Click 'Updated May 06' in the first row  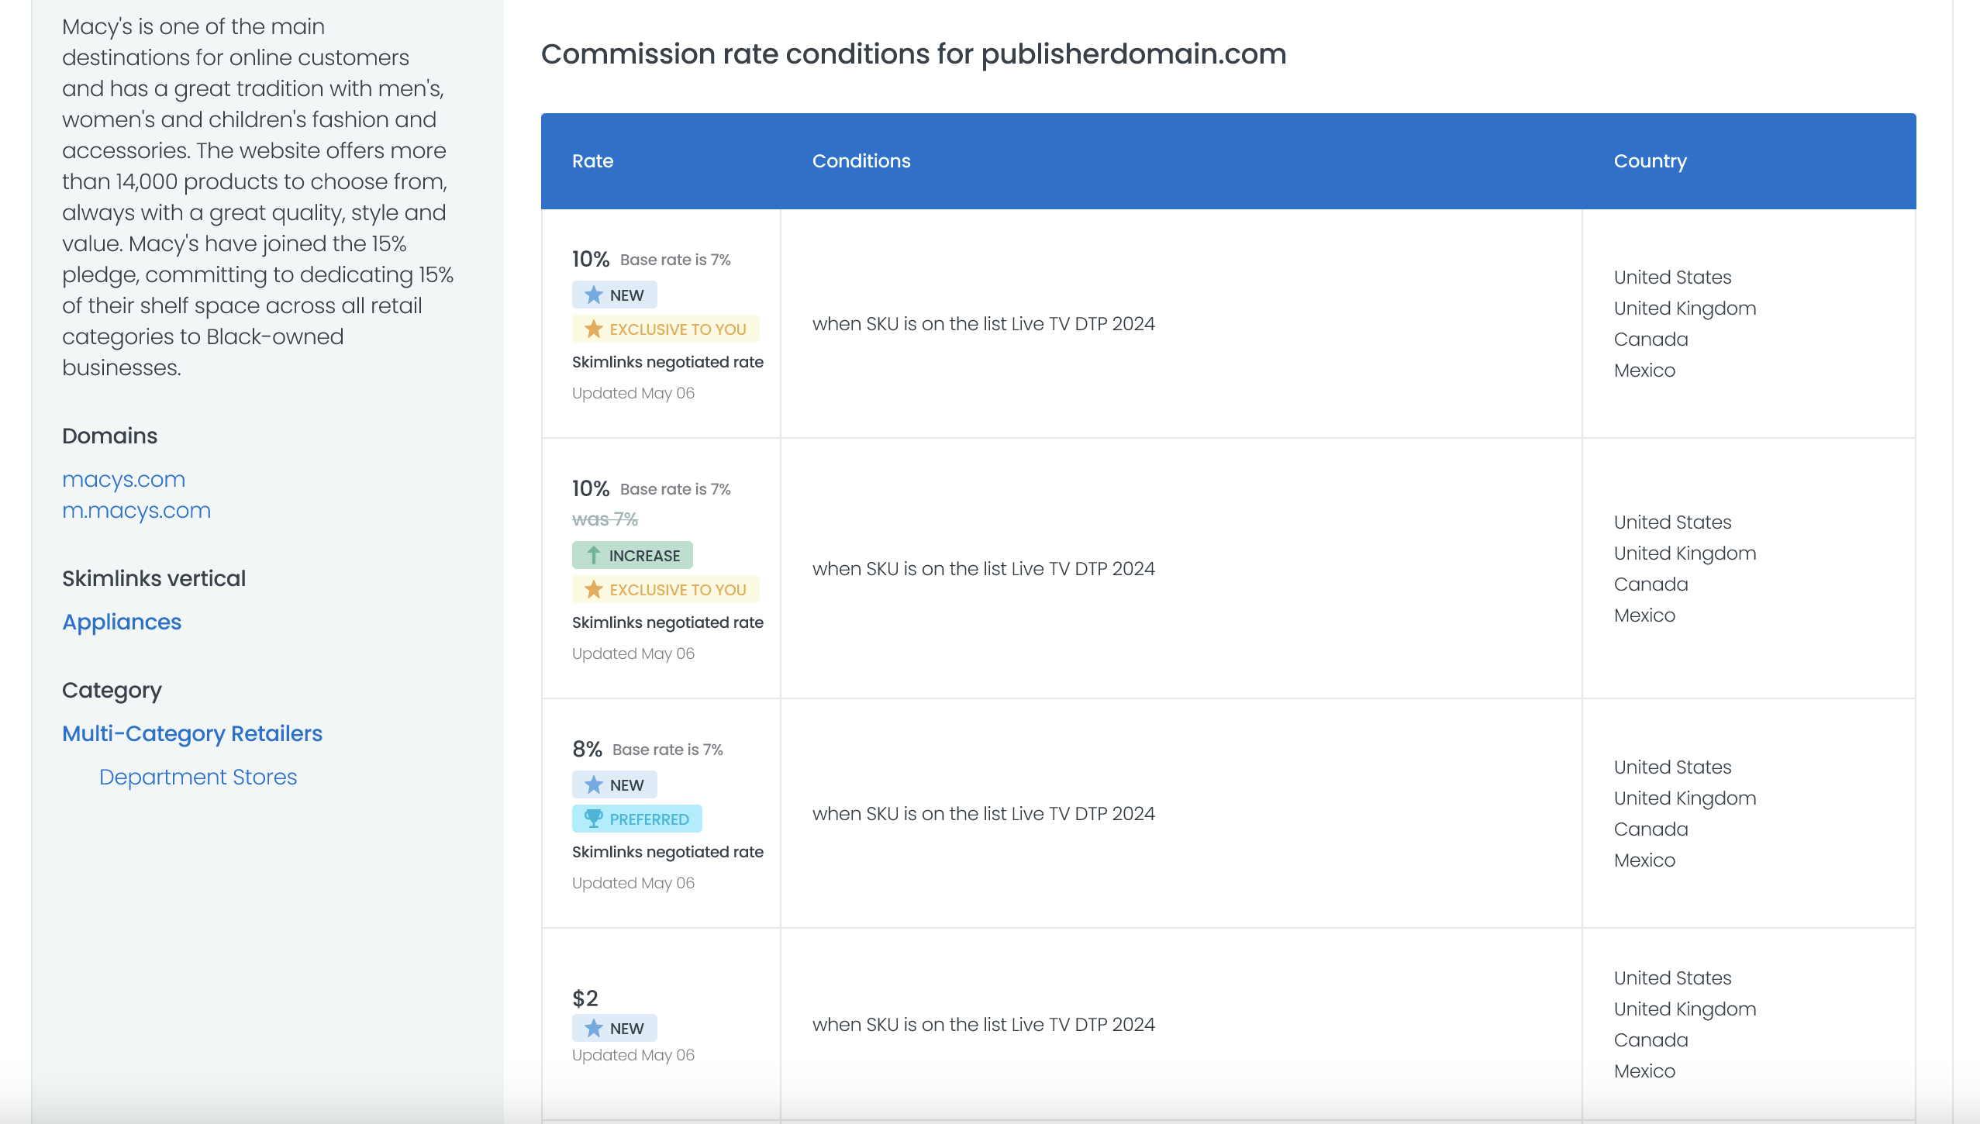point(633,393)
